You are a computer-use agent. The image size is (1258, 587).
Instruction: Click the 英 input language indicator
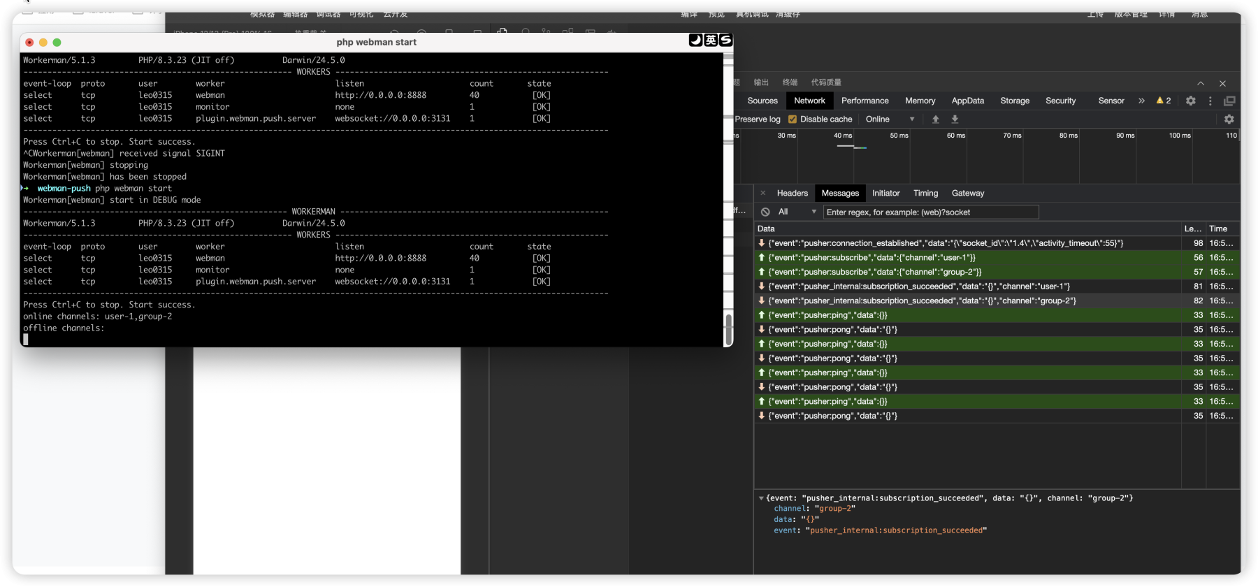click(711, 40)
